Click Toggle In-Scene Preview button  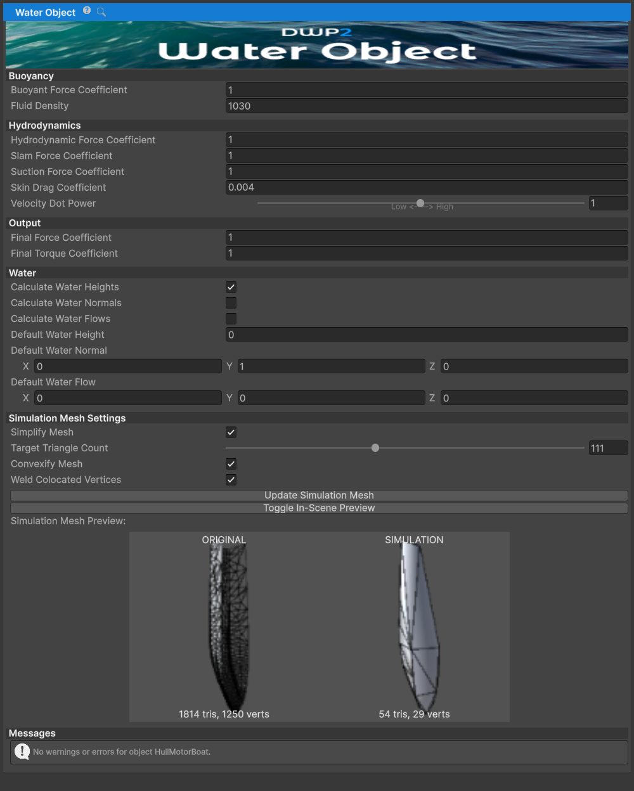[x=319, y=508]
